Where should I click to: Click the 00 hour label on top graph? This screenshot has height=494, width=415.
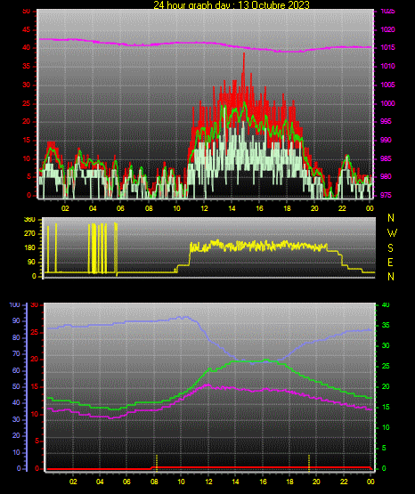tap(370, 208)
